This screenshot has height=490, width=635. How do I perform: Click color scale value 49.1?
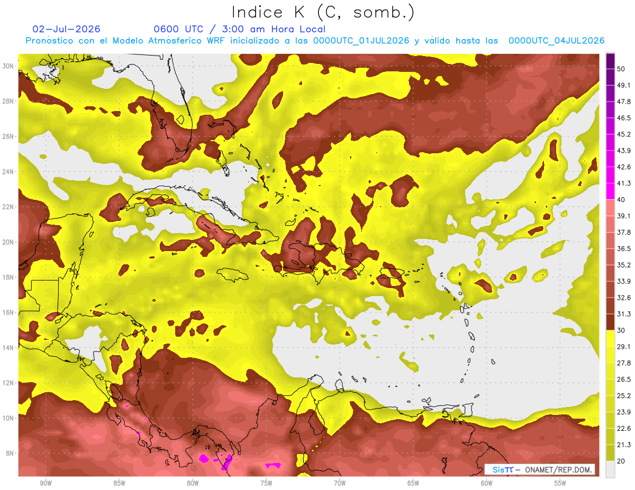tap(624, 85)
